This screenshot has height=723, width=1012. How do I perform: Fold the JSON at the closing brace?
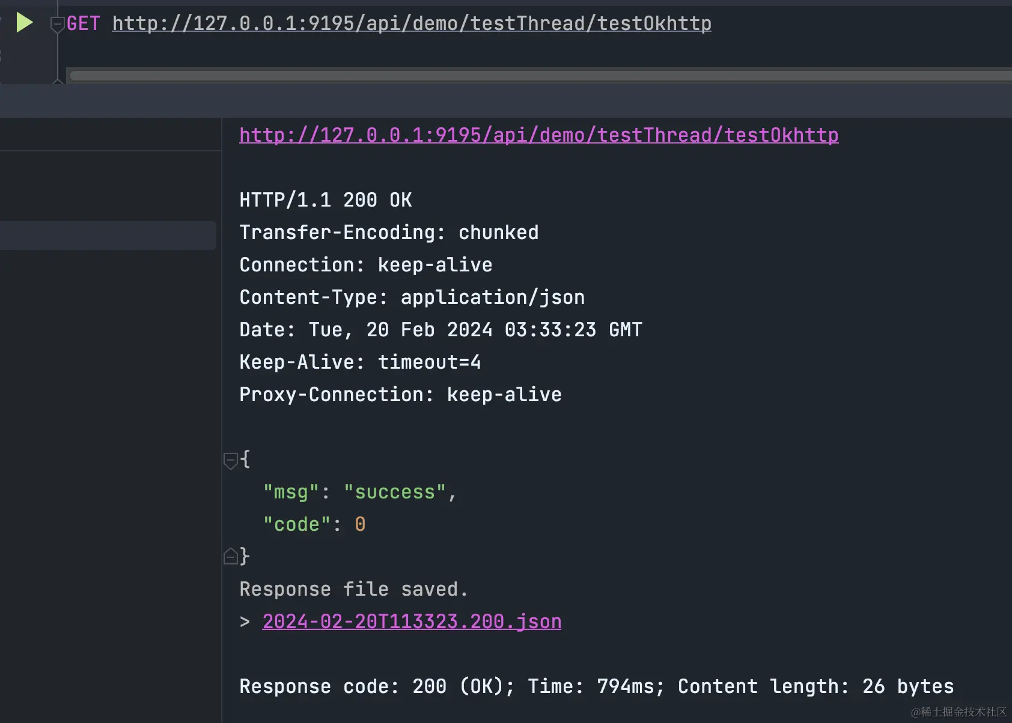point(230,557)
